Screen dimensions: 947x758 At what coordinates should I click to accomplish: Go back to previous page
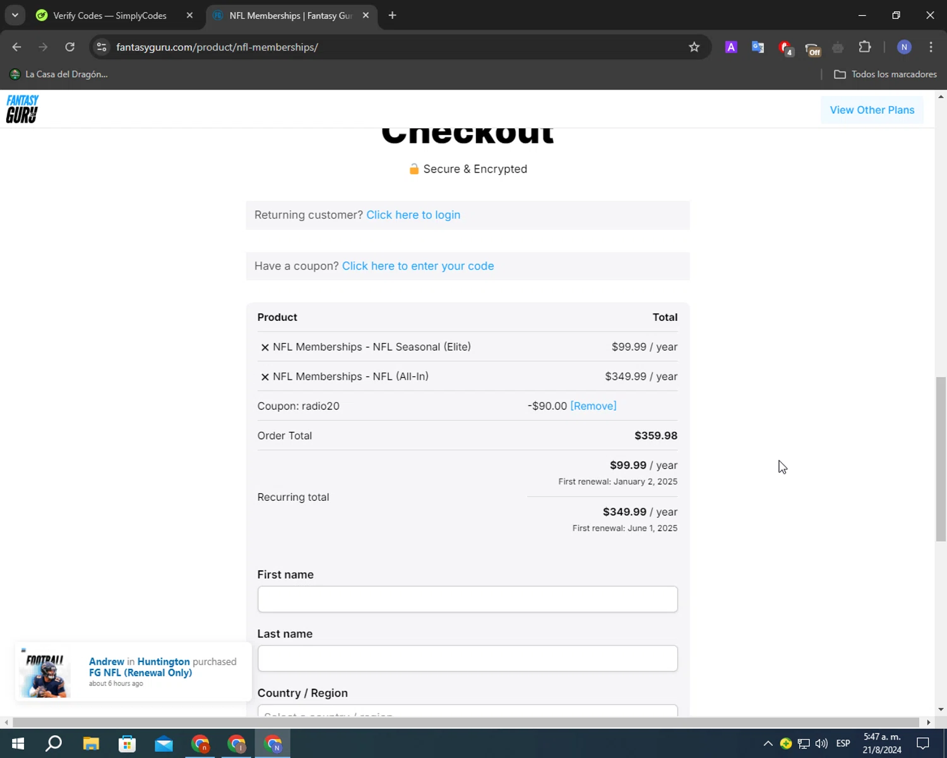click(16, 47)
